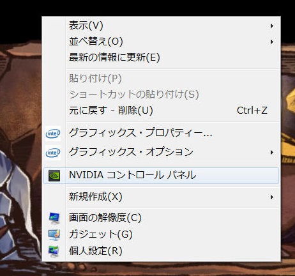Image resolution: width=295 pixels, height=276 pixels.
Task: Select 画面の解像度(C) menu item
Action: (161, 218)
